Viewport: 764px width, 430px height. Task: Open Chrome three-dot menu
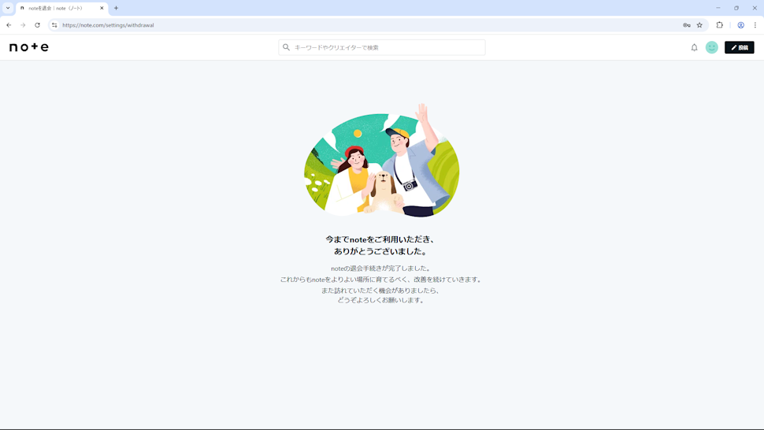(755, 25)
